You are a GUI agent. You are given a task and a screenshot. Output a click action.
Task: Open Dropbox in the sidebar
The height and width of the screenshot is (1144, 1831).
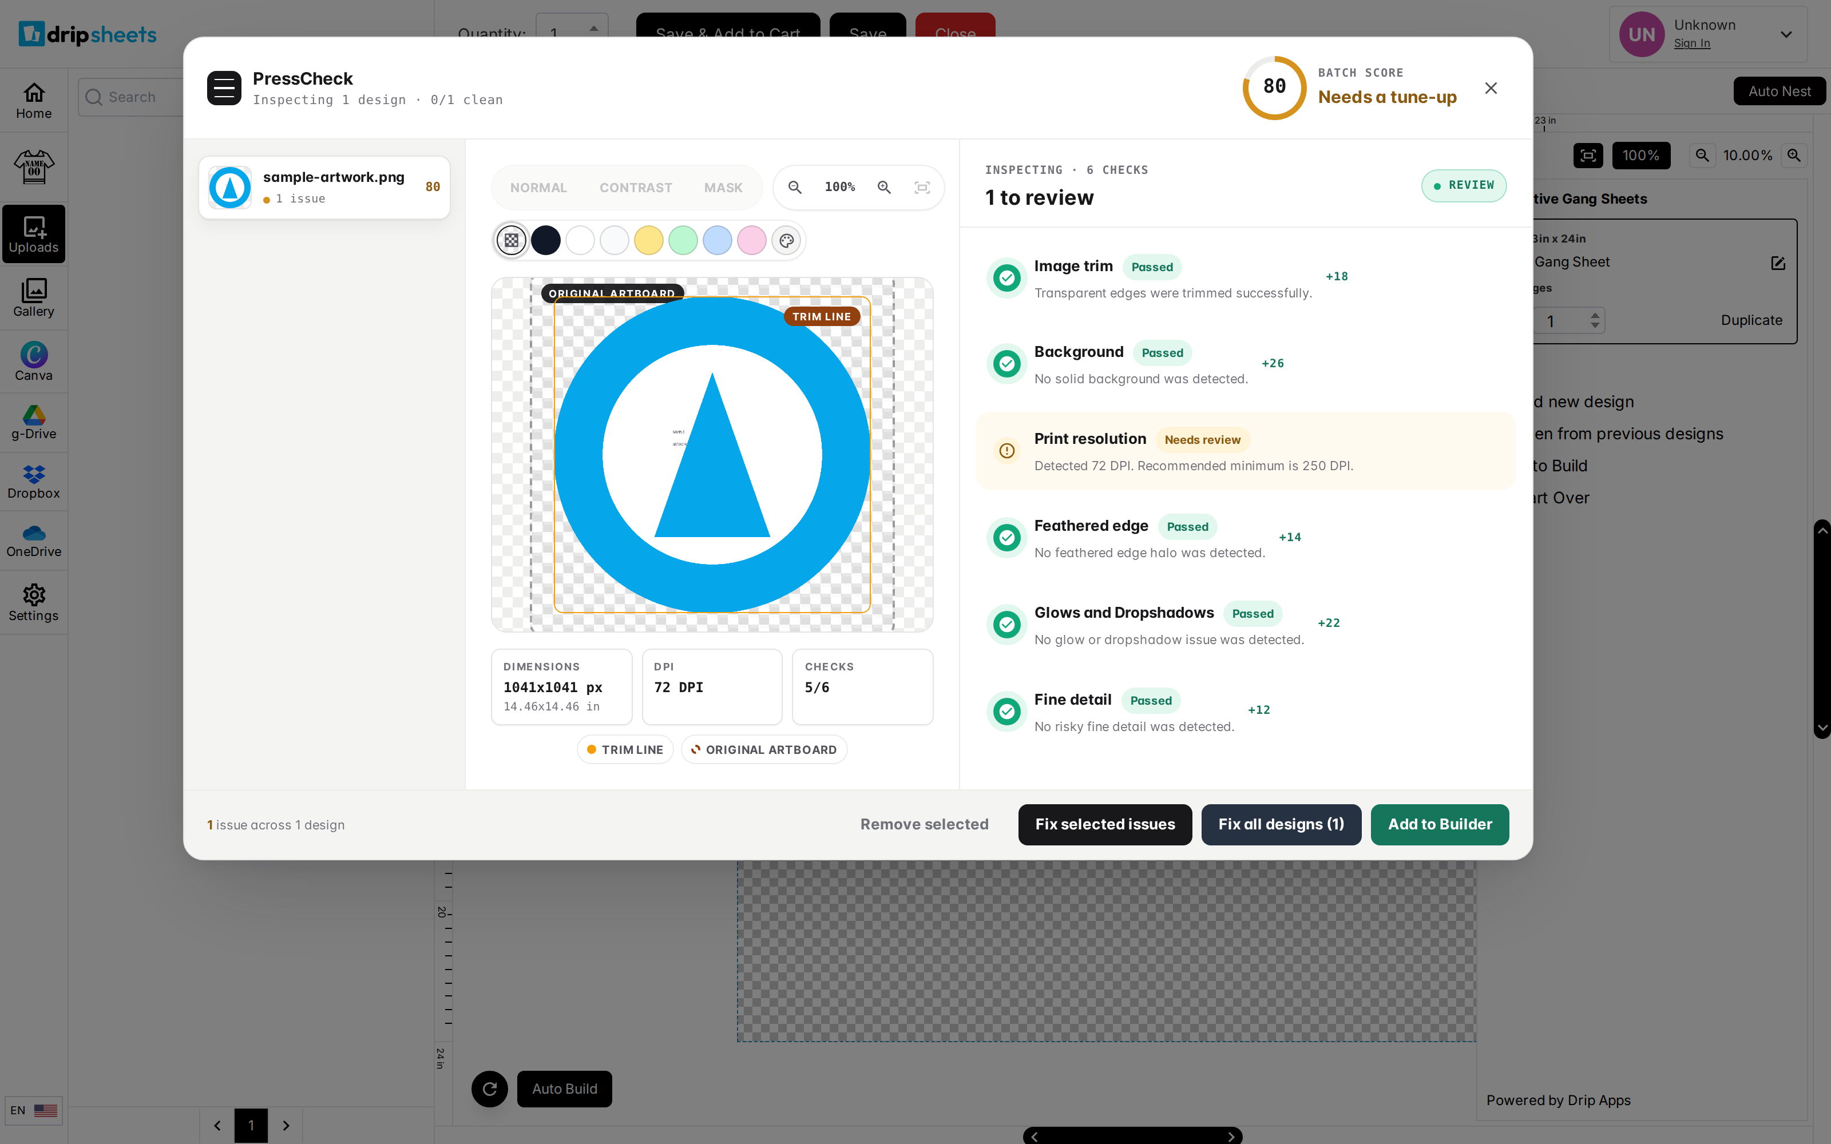coord(34,482)
